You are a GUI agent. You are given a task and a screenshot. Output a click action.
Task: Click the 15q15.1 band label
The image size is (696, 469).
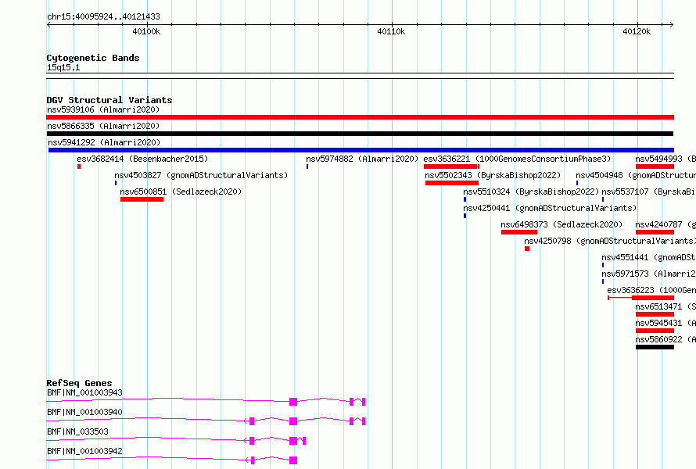(63, 67)
